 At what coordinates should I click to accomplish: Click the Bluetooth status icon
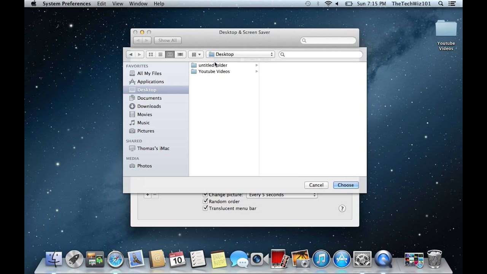click(x=318, y=4)
